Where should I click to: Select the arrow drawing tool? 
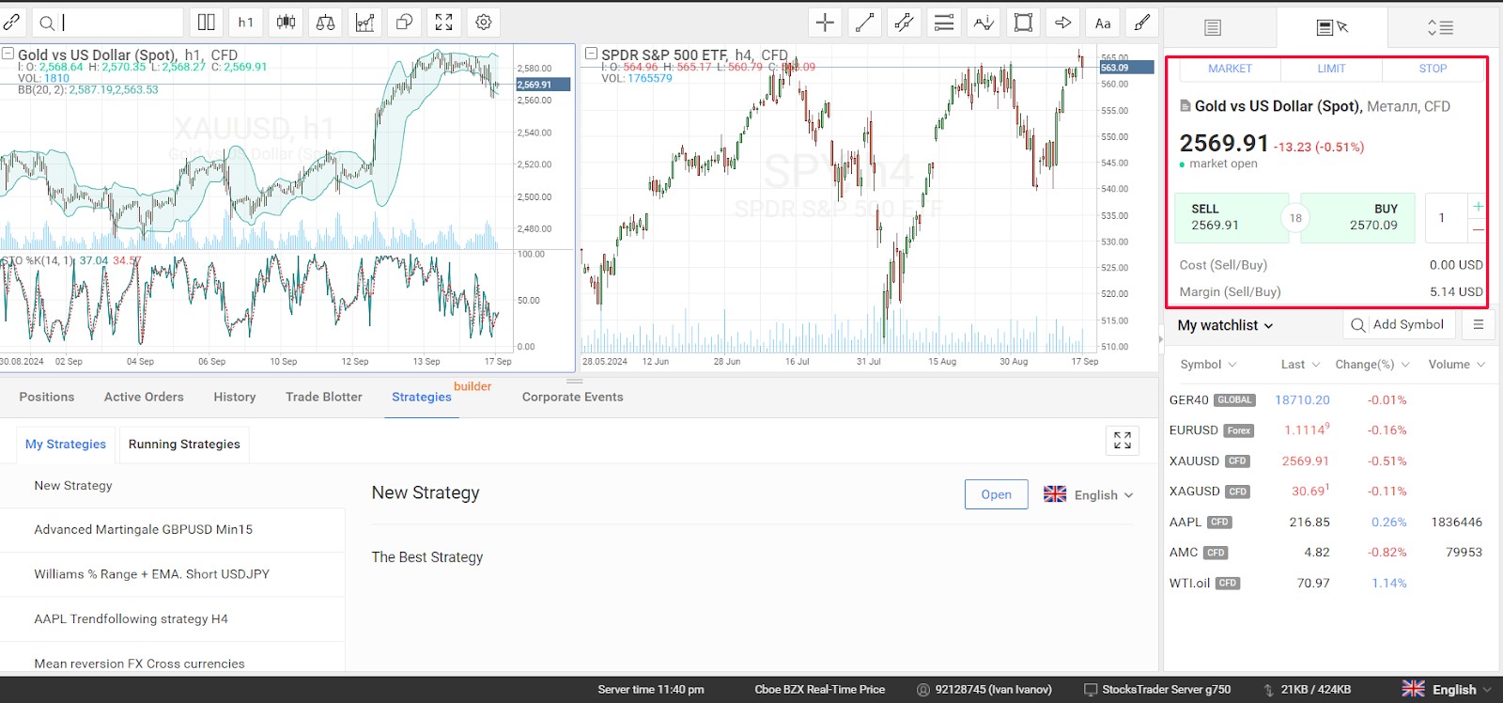(x=1062, y=23)
